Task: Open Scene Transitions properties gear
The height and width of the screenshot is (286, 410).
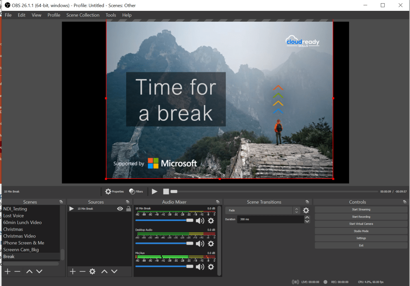Action: [306, 211]
